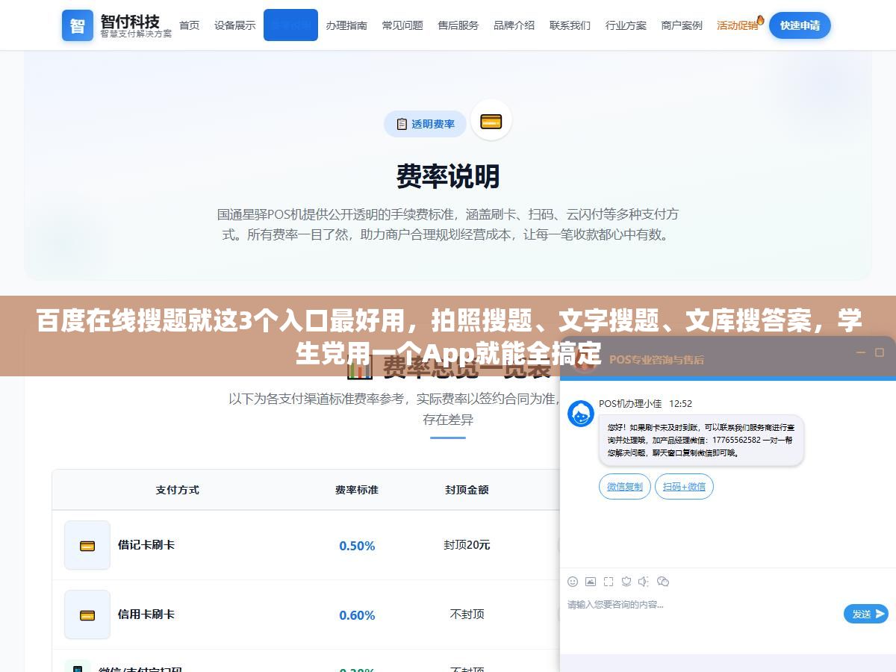
Task: Click the 透明费率 badge
Action: pos(425,124)
